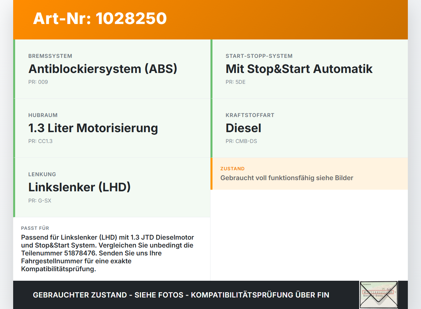The width and height of the screenshot is (421, 309).
Task: Click the envelope FIN contact icon
Action: pyautogui.click(x=379, y=295)
